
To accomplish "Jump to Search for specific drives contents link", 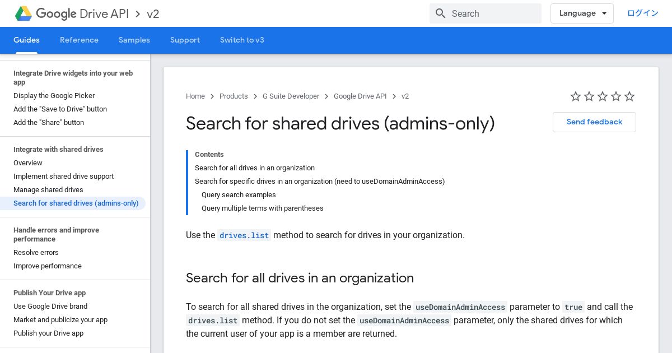I will point(320,182).
